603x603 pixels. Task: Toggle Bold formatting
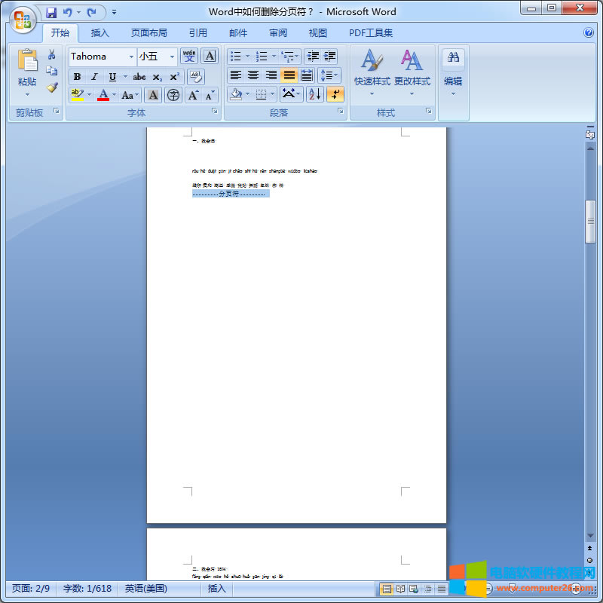[x=77, y=77]
